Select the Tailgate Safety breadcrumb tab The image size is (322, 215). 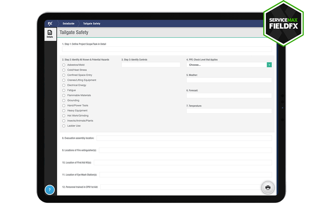pos(91,23)
